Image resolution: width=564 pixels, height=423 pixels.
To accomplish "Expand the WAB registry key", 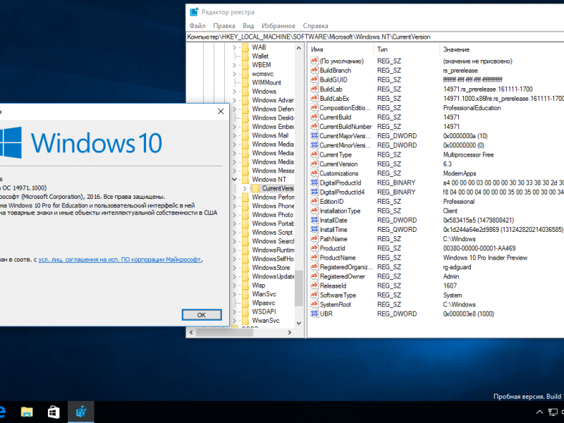I will [x=235, y=47].
